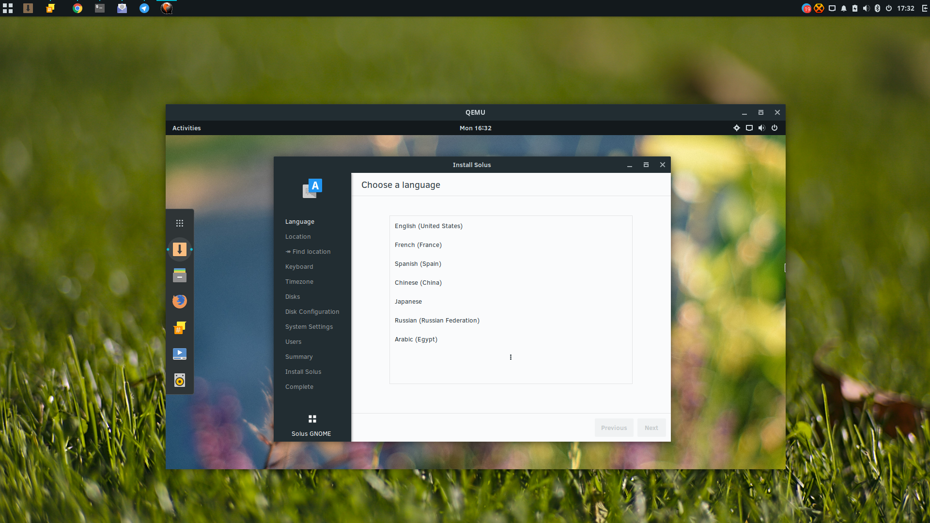The image size is (930, 523).
Task: Click the language icon in installer sidebar
Action: 312,188
